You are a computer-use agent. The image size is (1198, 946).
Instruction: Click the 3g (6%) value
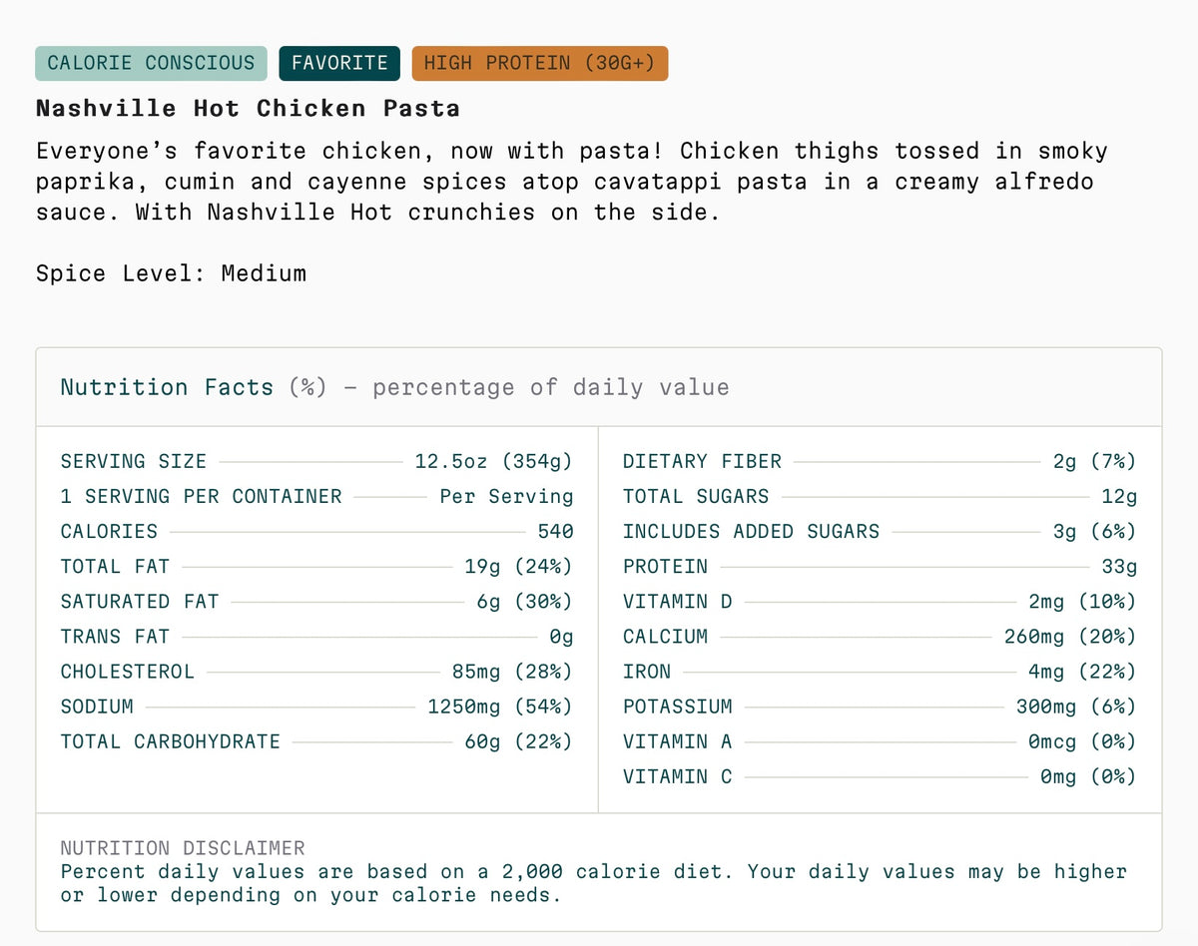(1095, 531)
